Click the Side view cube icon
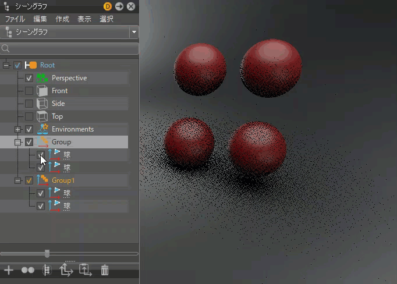 pyautogui.click(x=42, y=104)
